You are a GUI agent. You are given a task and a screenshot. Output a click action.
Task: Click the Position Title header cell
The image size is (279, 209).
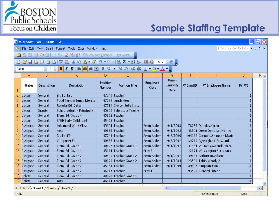point(128,85)
